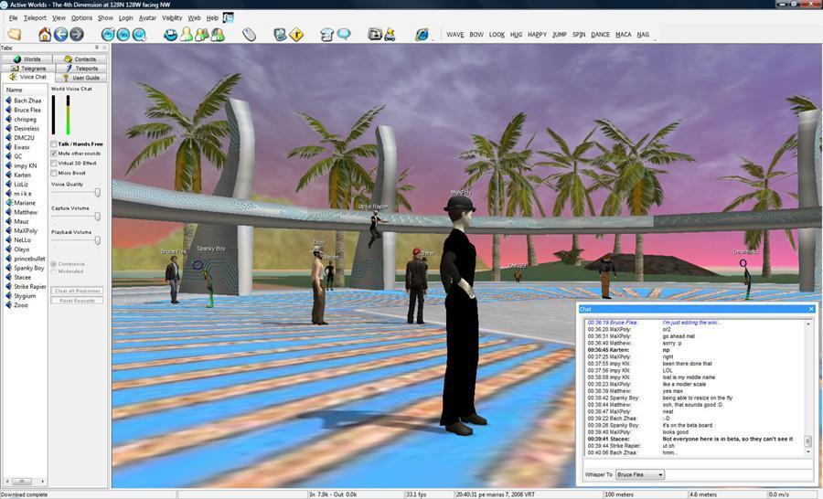The height and width of the screenshot is (499, 823).
Task: Open the Help menu
Action: pyautogui.click(x=212, y=18)
